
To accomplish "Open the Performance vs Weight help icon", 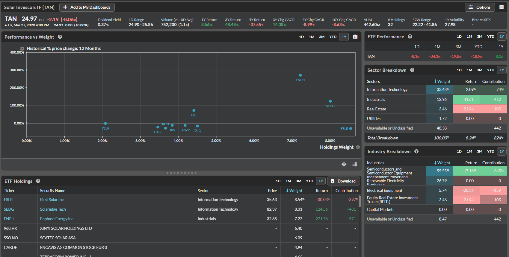I will coord(60,37).
